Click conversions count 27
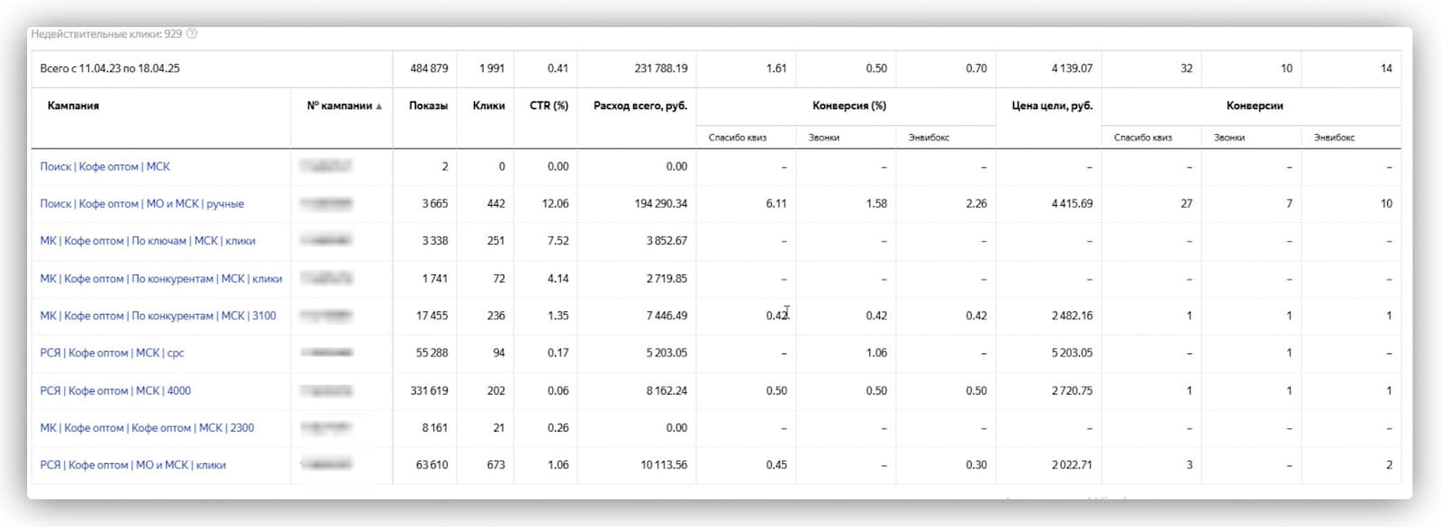 click(x=1186, y=203)
